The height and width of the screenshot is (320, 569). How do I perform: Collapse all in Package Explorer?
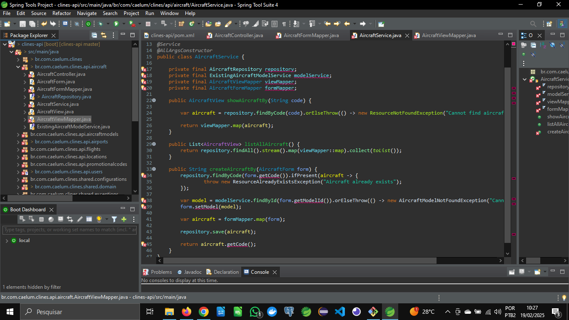(x=94, y=35)
